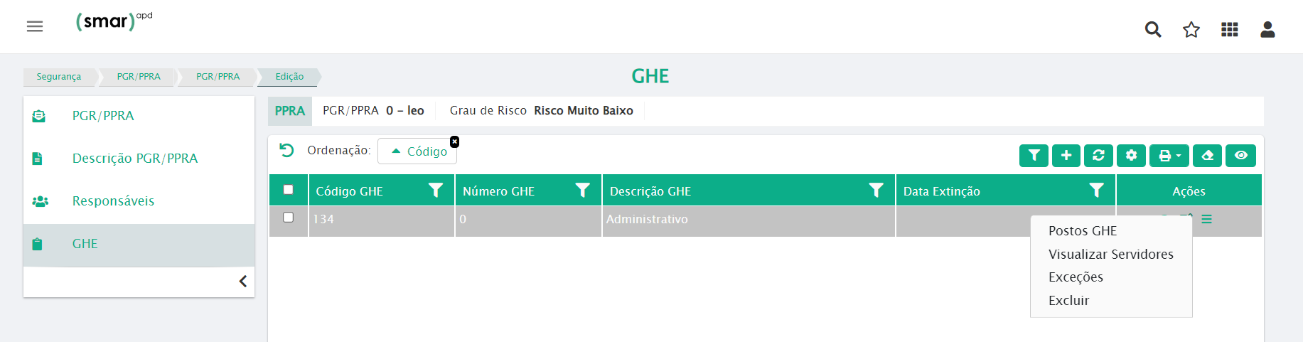Filter the Código GHE column
Viewport: 1303px width, 342px height.
coord(436,191)
